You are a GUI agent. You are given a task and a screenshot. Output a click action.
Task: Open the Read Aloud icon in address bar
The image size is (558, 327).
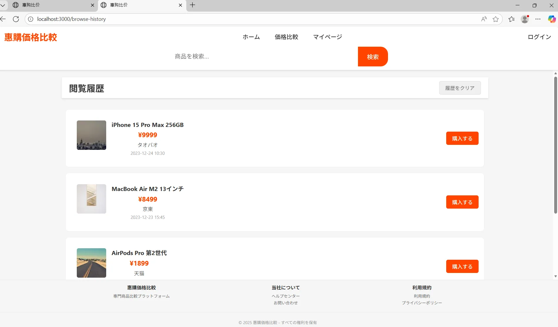point(484,19)
